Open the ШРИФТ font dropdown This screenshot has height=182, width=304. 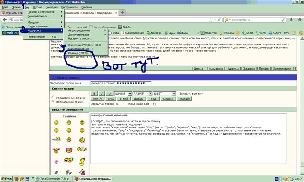tap(123, 94)
